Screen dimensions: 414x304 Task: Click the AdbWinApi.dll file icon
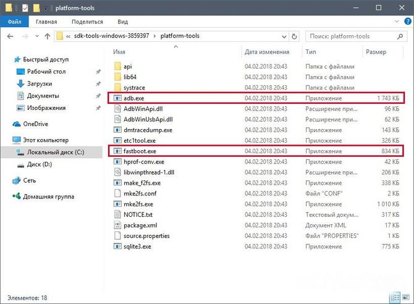117,109
